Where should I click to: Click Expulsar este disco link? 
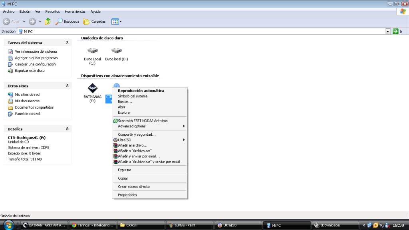coord(30,71)
